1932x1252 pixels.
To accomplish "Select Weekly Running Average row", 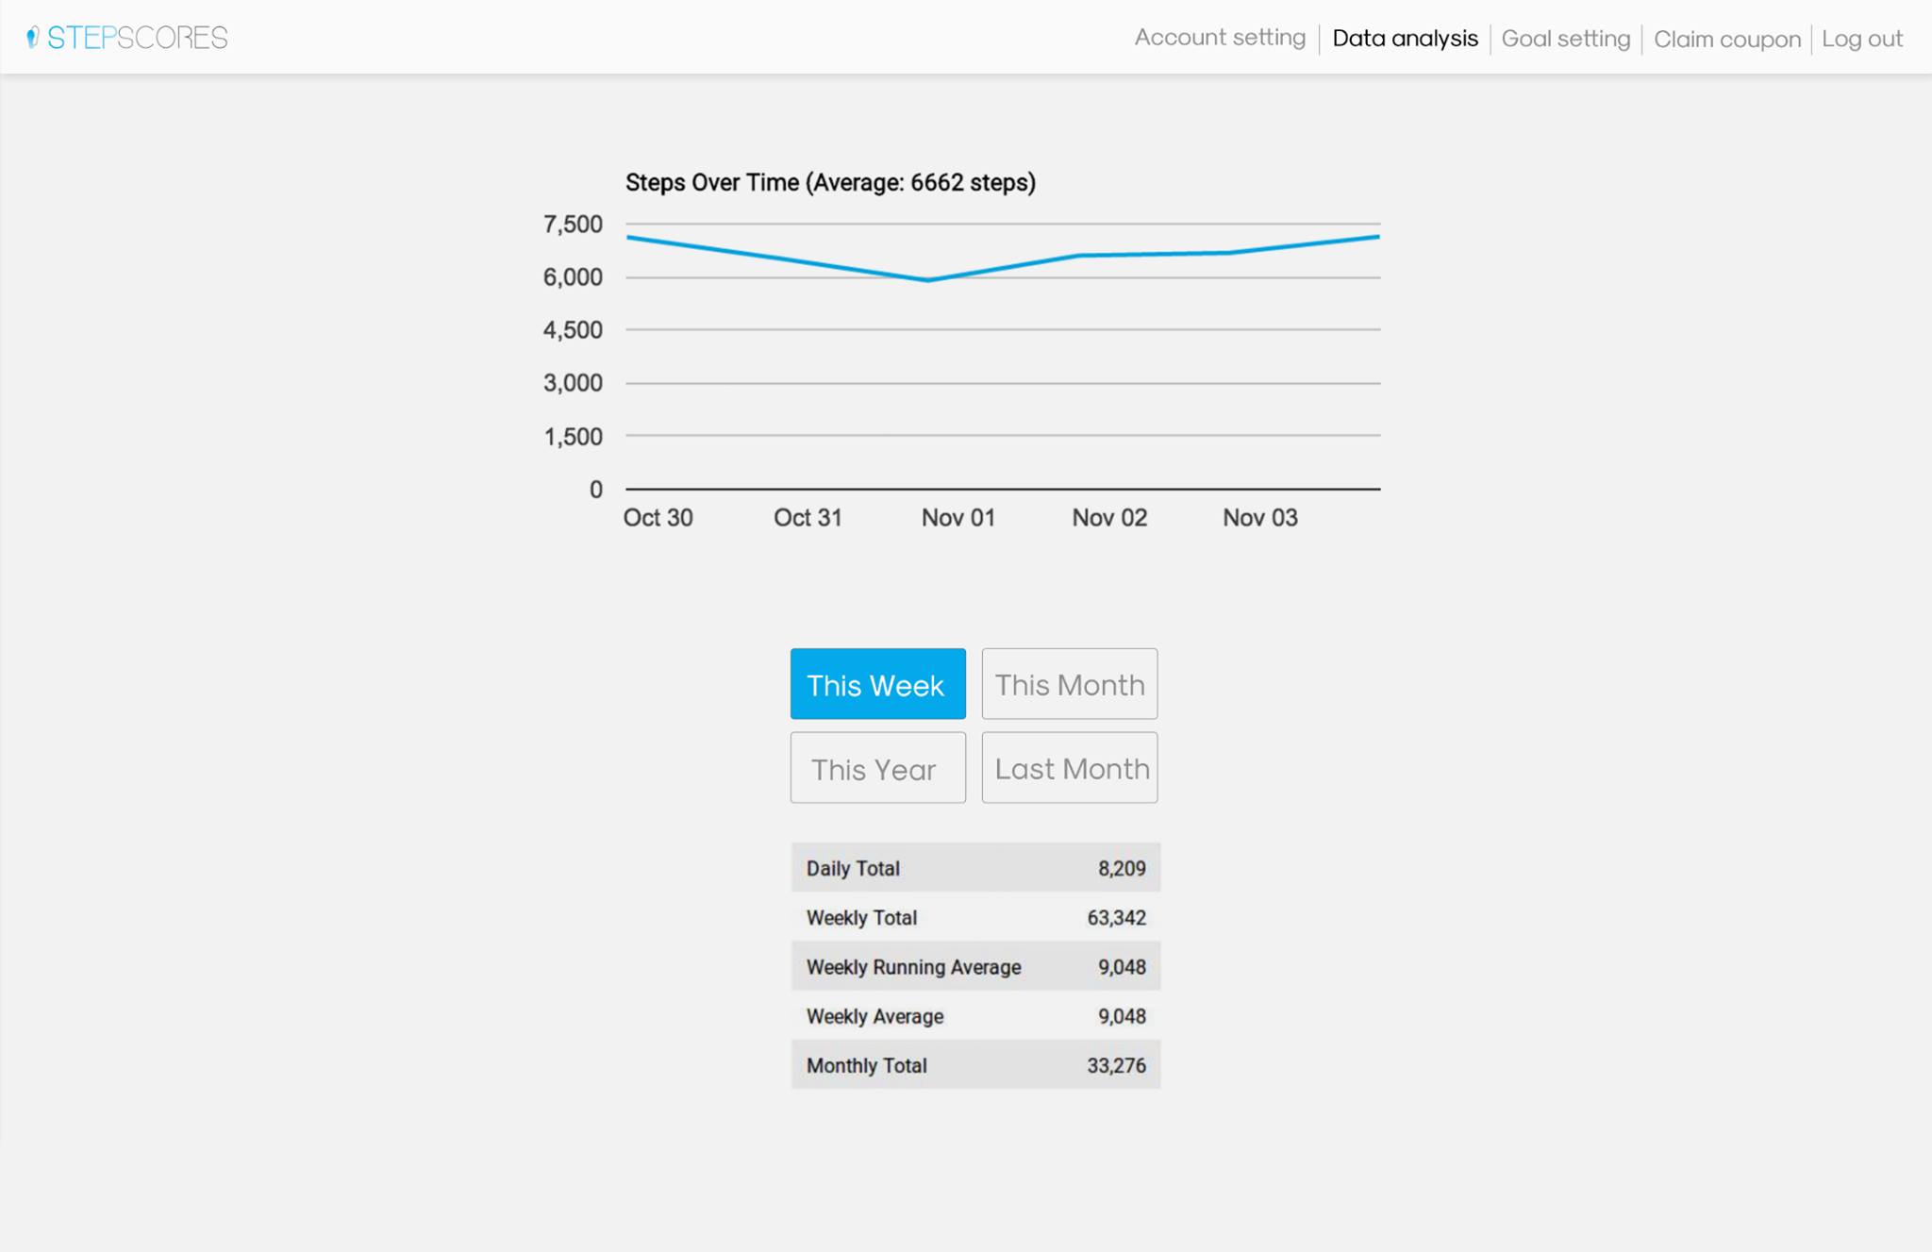I will [x=974, y=967].
